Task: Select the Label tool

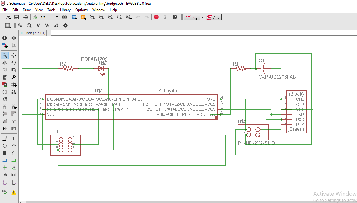Action: (x=14, y=168)
